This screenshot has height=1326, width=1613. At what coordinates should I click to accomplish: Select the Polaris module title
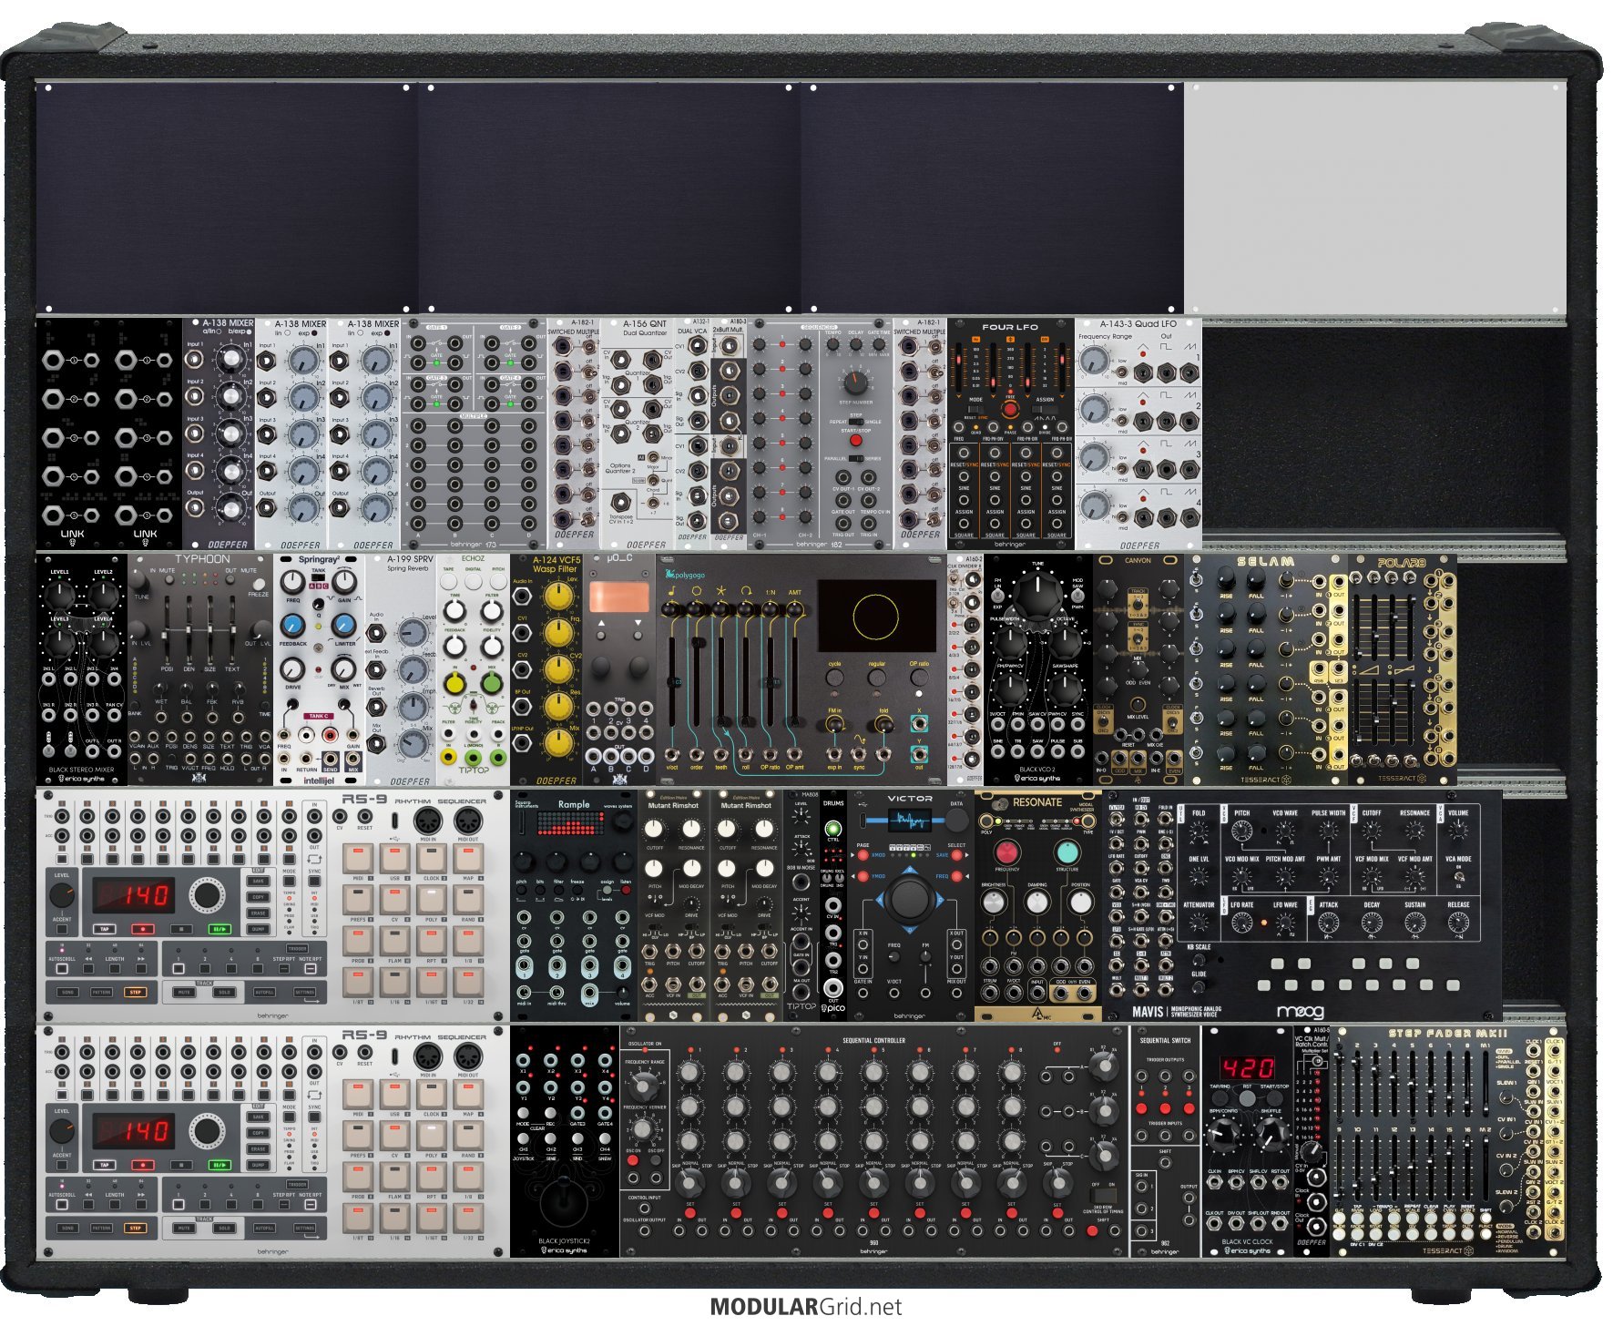pyautogui.click(x=1402, y=563)
